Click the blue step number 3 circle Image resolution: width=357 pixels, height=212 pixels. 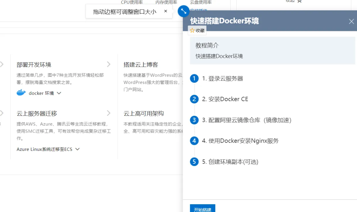194,120
